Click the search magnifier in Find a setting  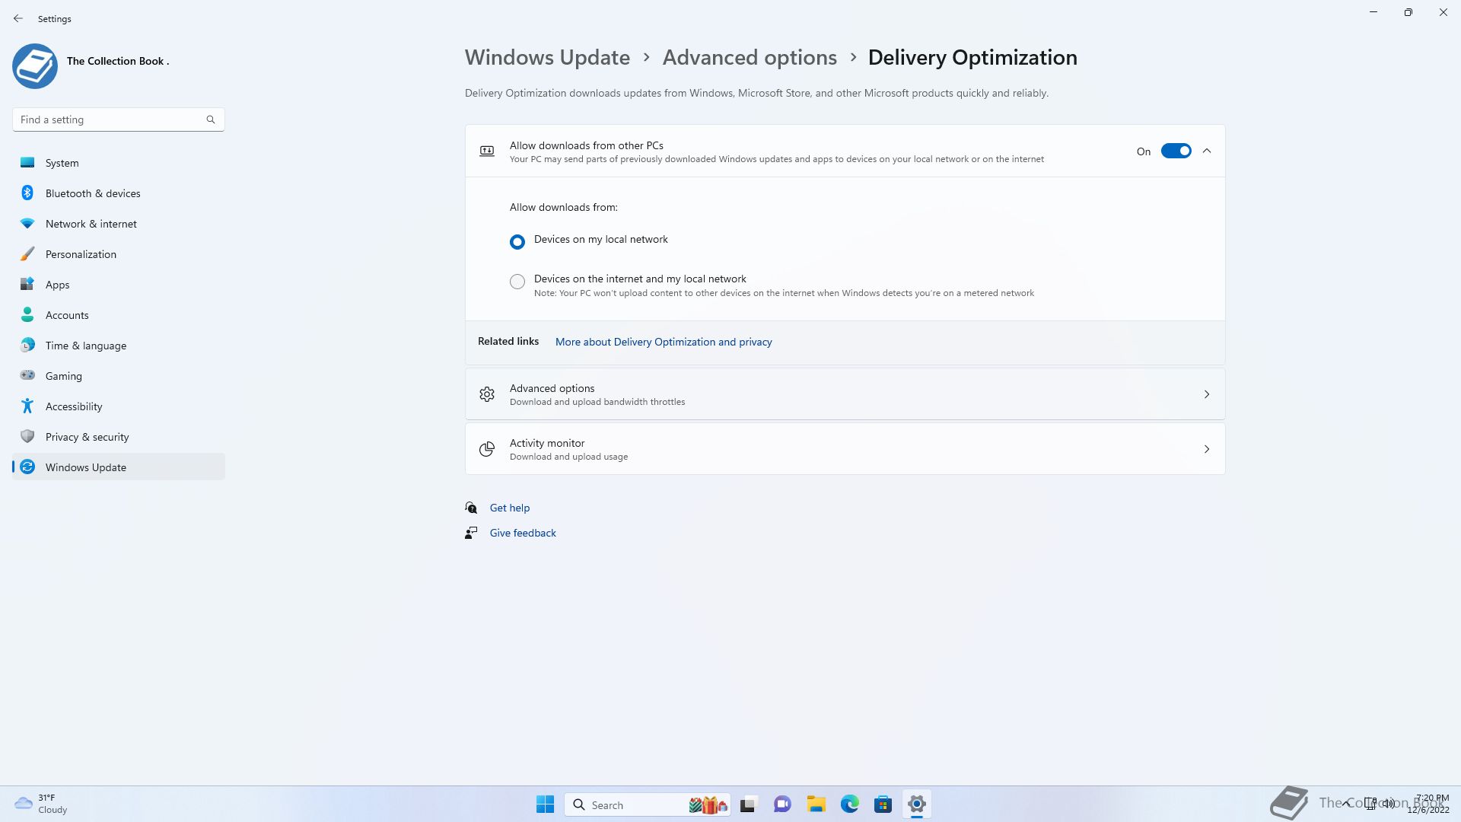(211, 119)
